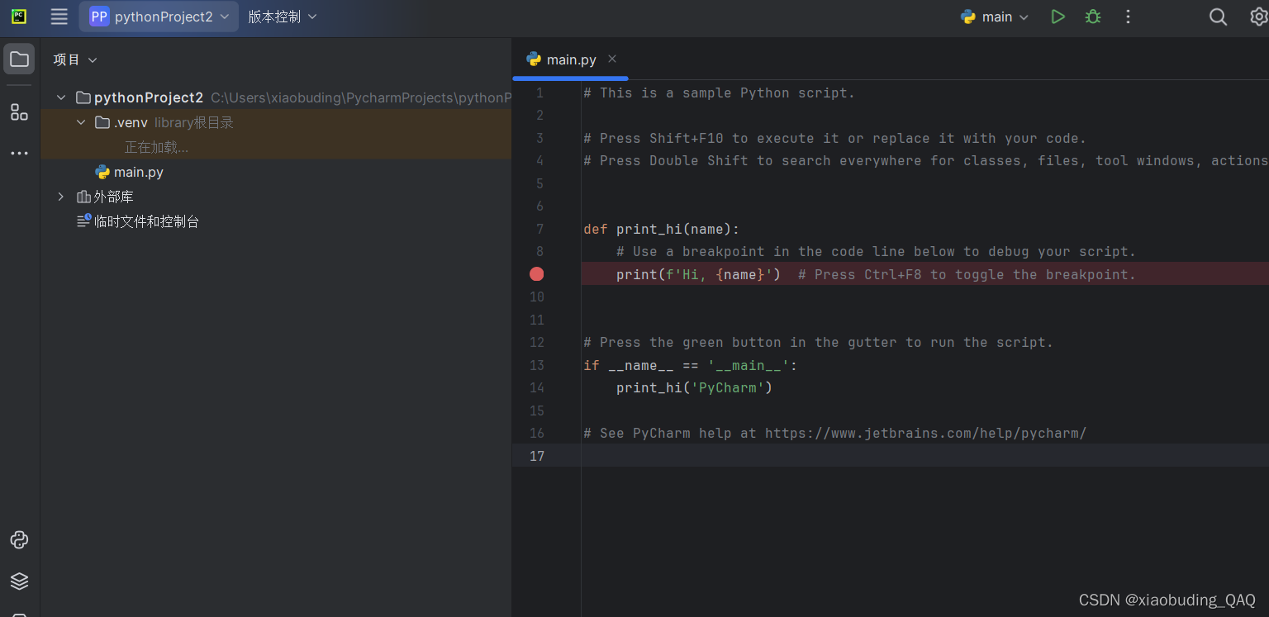Open Search Everywhere magnifier icon

[1218, 17]
